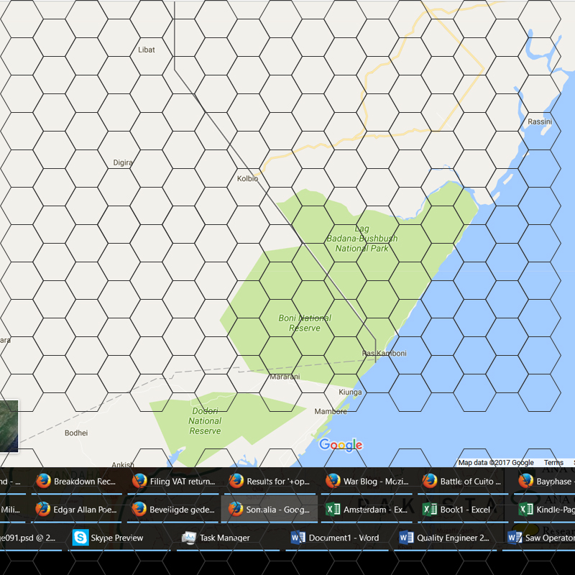Select the Dodori National Reserve label
This screenshot has height=575, width=575.
pos(205,421)
